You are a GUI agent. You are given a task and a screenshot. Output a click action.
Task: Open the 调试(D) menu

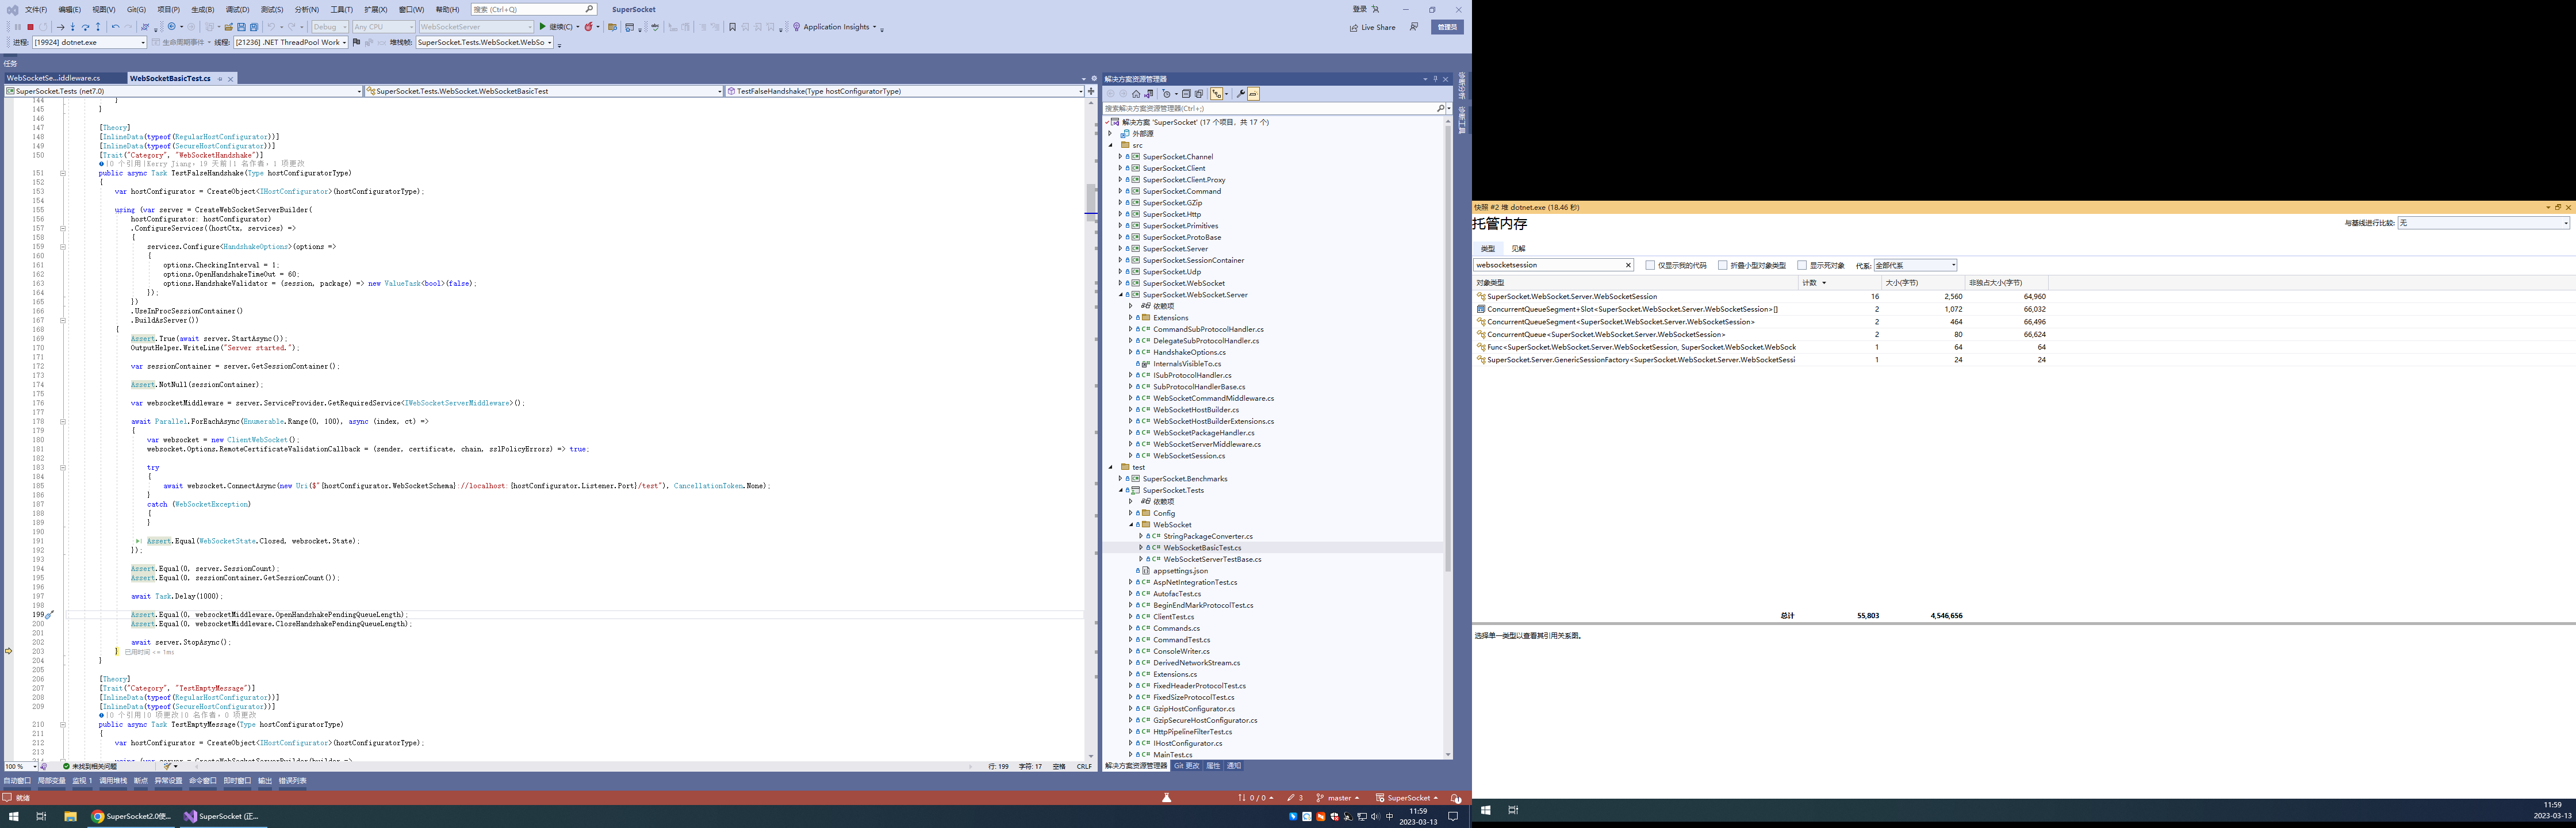tap(237, 9)
